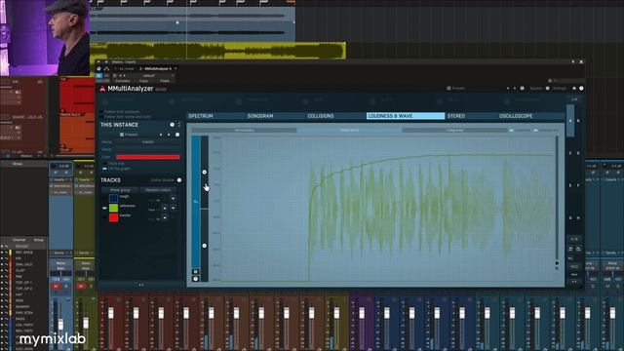Select the LOUDNESS & WAVE tab
624x351 pixels.
click(406, 116)
